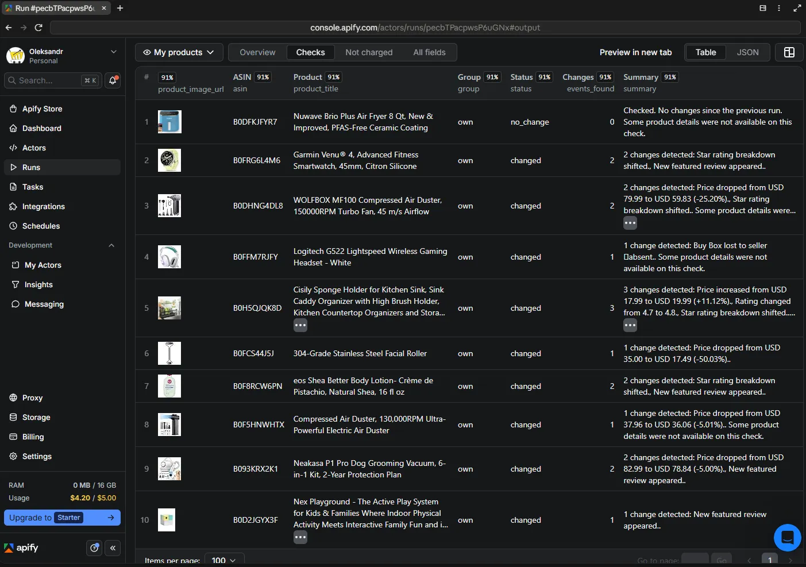Screen dimensions: 806x567
Task: Click the browser address bar
Action: click(x=425, y=28)
